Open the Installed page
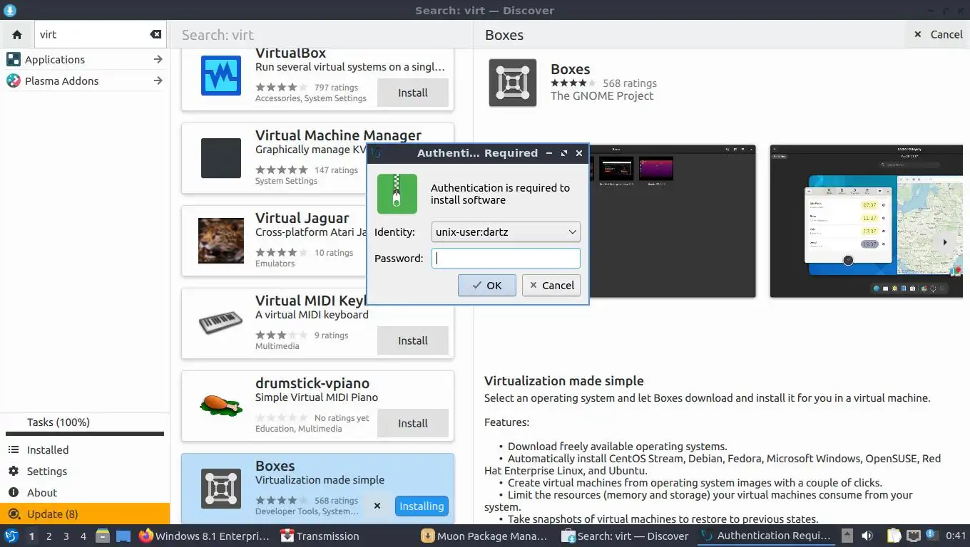Screen dimensions: 970x547 click(x=85, y=449)
